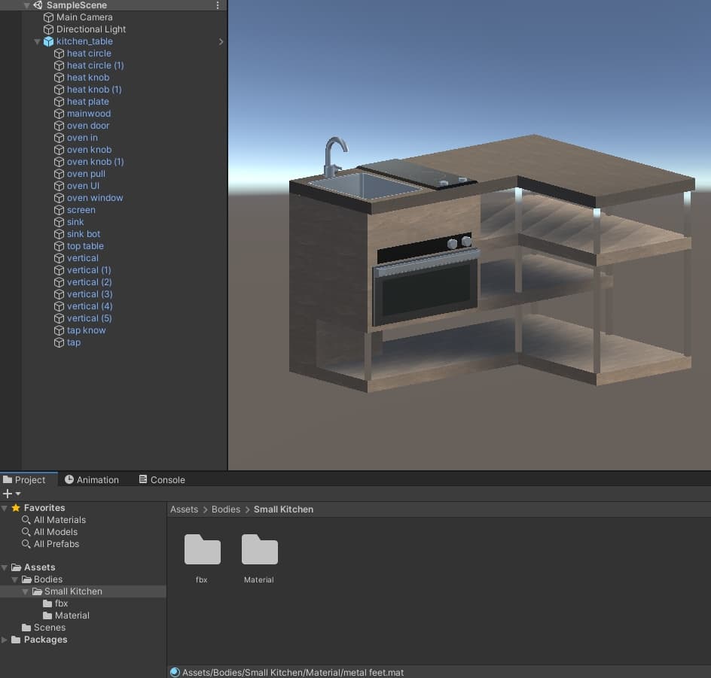The width and height of the screenshot is (711, 678).
Task: Open the SampleScene three-dot options menu
Action: tap(218, 5)
